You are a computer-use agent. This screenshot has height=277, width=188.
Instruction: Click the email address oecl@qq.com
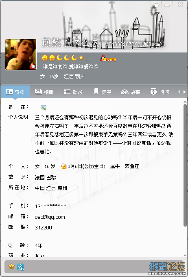(x=50, y=217)
